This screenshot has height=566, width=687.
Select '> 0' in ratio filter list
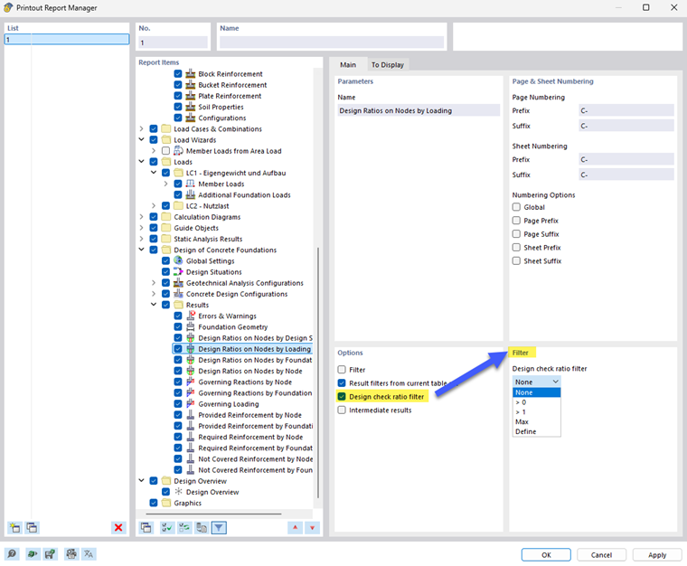[536, 402]
